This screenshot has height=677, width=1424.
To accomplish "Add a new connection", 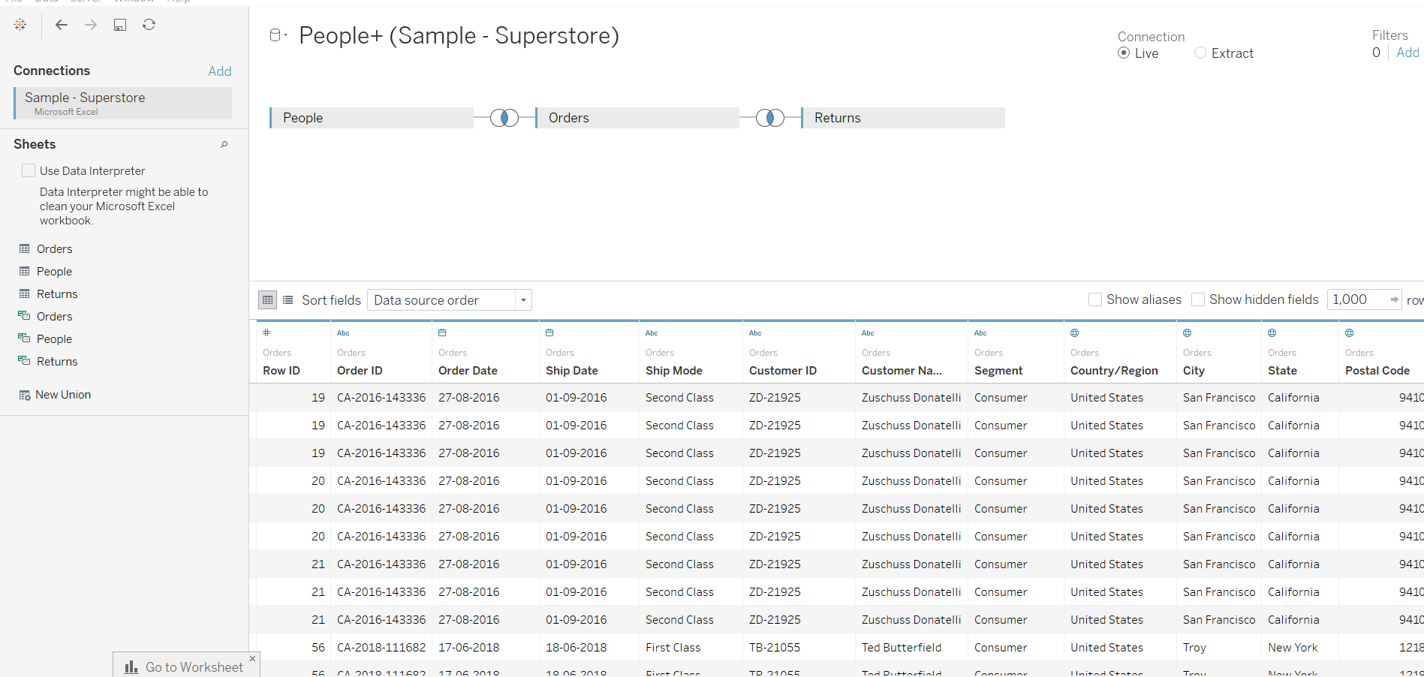I will (x=220, y=71).
